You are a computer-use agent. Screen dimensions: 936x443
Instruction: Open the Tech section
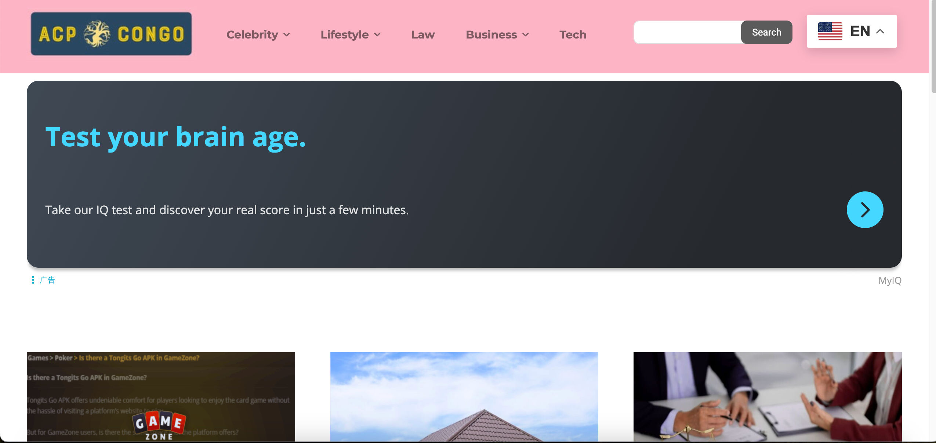click(573, 34)
